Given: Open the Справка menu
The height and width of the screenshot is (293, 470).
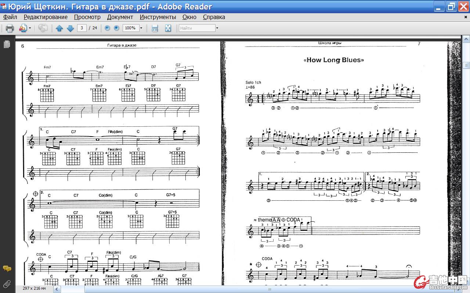Looking at the screenshot, I should tap(214, 17).
